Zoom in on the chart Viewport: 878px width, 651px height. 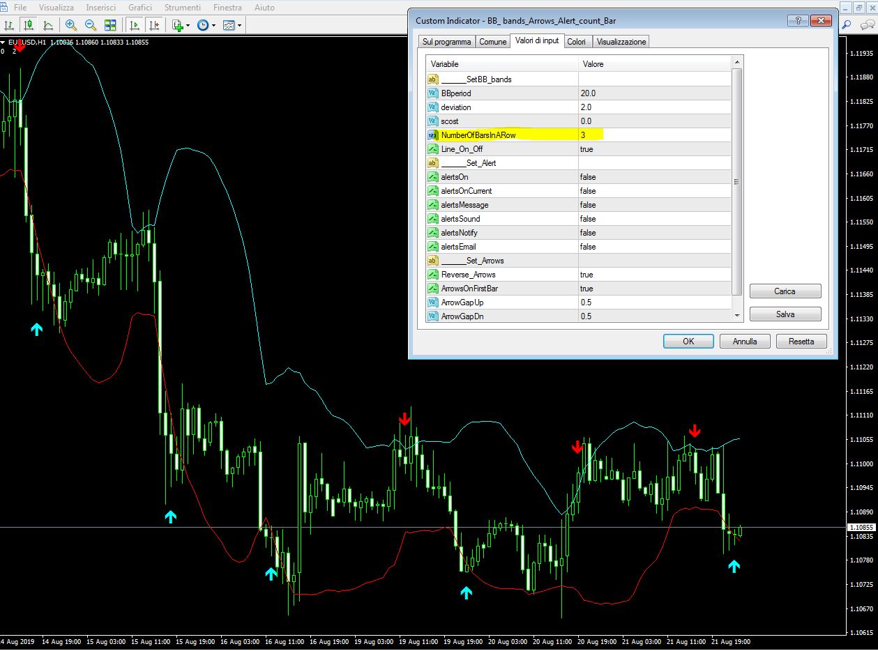(71, 25)
